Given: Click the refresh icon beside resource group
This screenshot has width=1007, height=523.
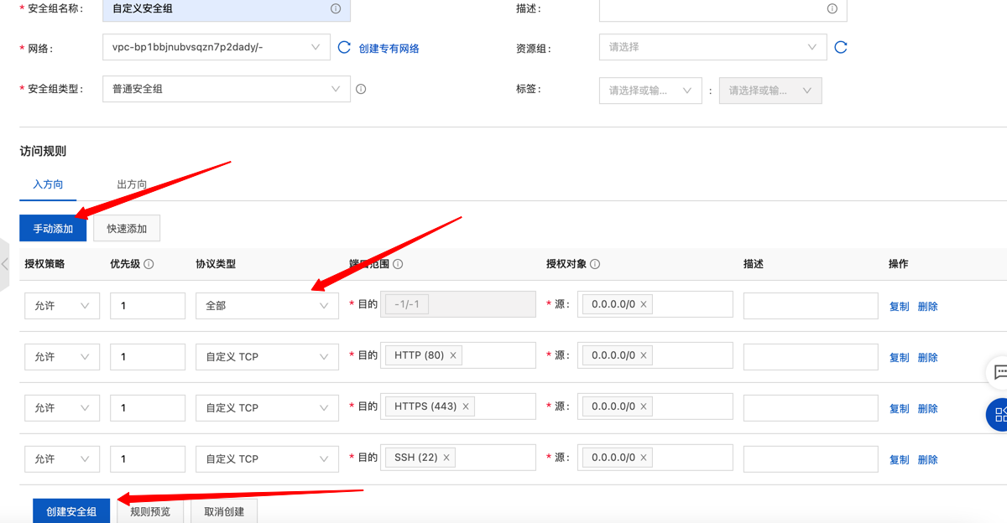Looking at the screenshot, I should click(841, 48).
